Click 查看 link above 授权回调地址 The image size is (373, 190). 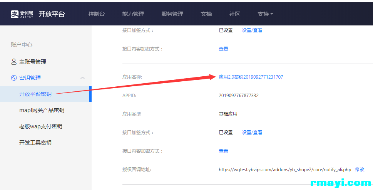point(223,151)
